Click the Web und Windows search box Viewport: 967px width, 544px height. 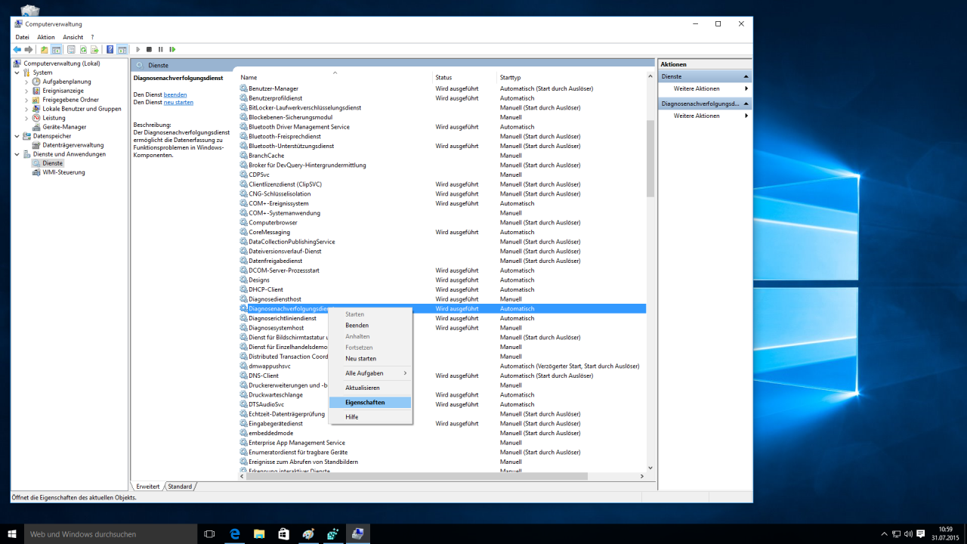110,534
